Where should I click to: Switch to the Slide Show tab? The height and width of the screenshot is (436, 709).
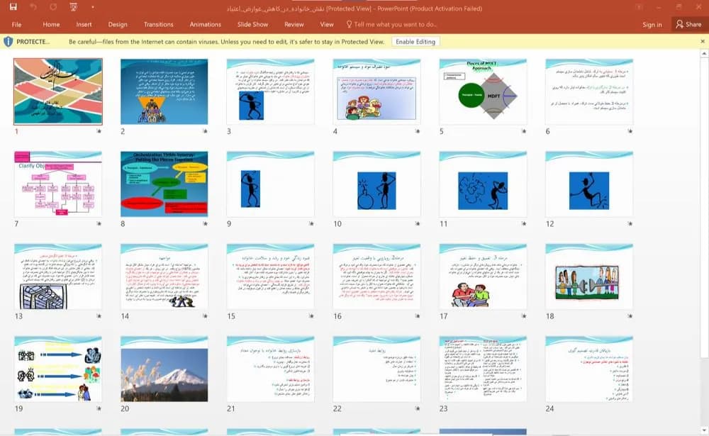point(253,24)
